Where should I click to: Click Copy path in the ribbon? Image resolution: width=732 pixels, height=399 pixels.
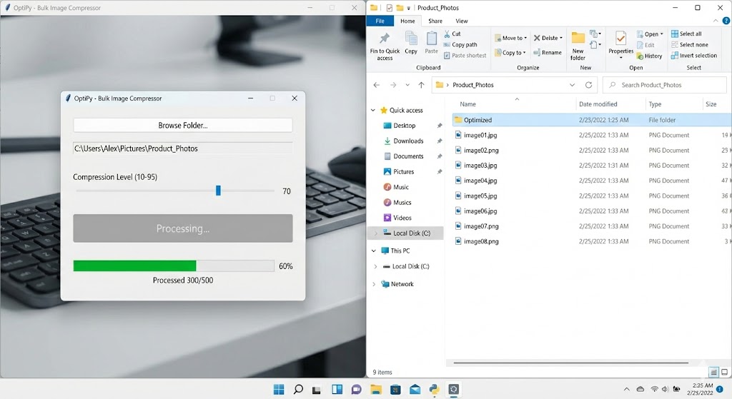click(460, 45)
